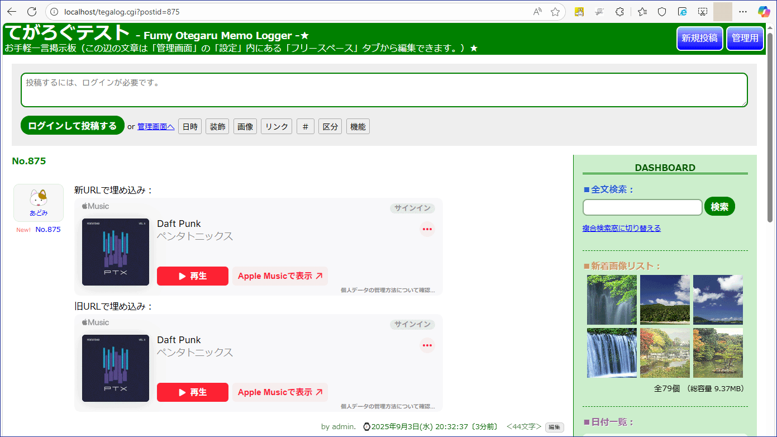Open the 管理用 admin button
The height and width of the screenshot is (437, 777).
point(745,39)
